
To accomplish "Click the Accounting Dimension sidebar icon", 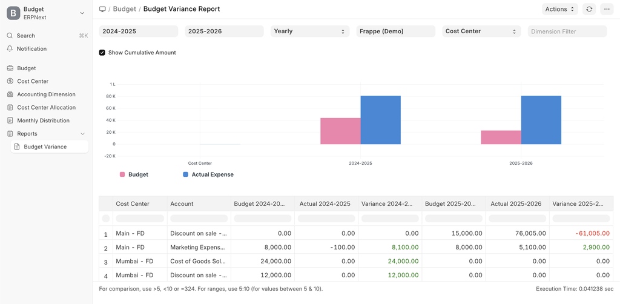I will (10, 94).
